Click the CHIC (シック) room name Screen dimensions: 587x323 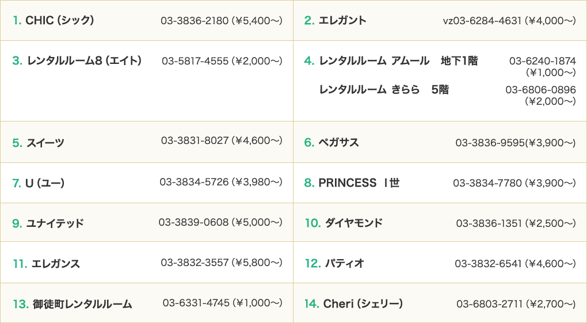59,20
